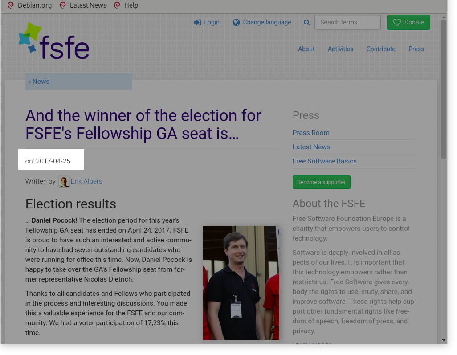Open the About menu item
The image size is (457, 355).
pyautogui.click(x=306, y=49)
